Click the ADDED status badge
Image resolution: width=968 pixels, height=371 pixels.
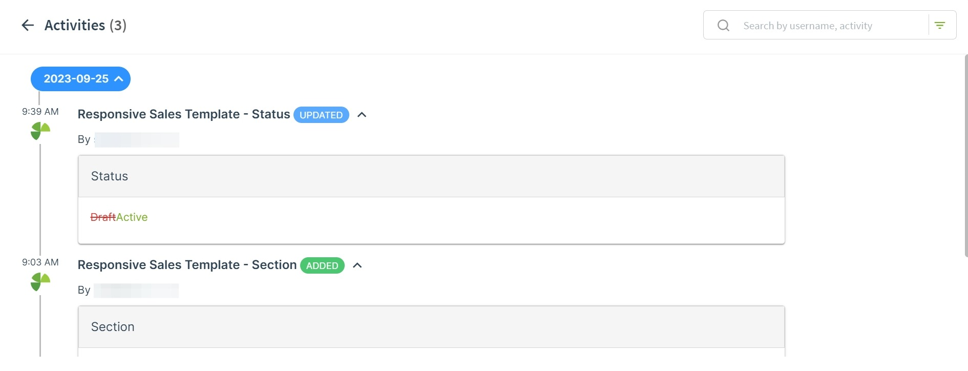pyautogui.click(x=322, y=265)
